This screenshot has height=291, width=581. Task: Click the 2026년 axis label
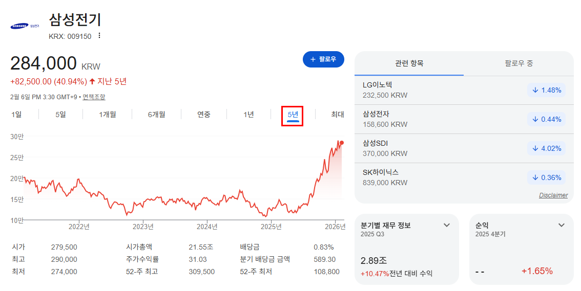click(x=335, y=227)
